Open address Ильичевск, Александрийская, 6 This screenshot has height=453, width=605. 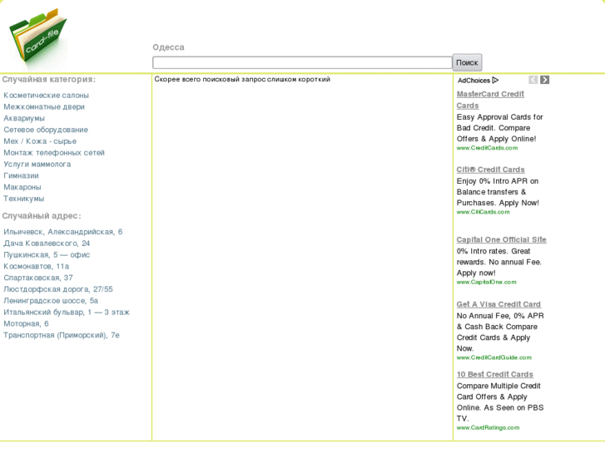63,232
